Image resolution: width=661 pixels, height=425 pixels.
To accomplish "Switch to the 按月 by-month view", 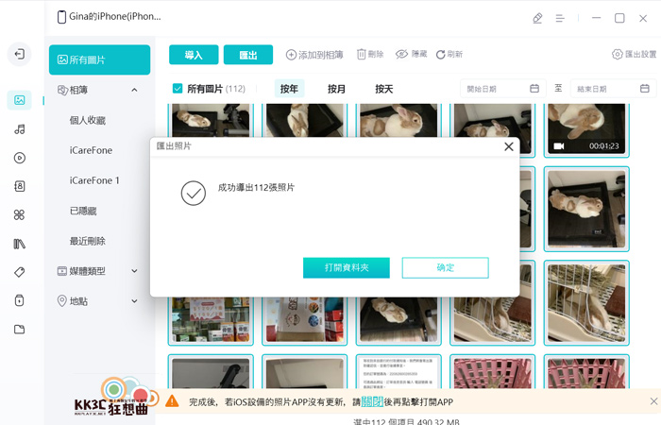I will (336, 89).
